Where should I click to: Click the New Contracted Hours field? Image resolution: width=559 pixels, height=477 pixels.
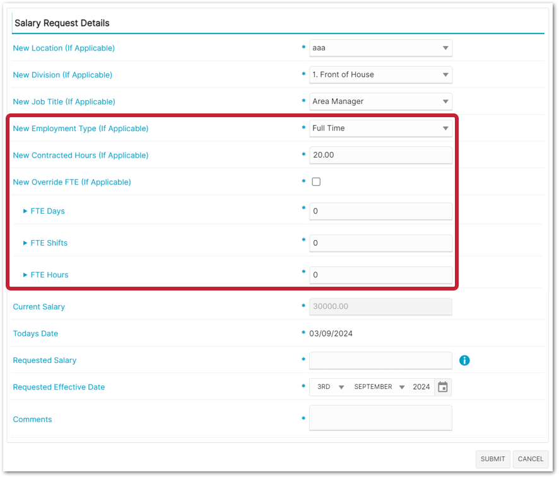(x=380, y=155)
